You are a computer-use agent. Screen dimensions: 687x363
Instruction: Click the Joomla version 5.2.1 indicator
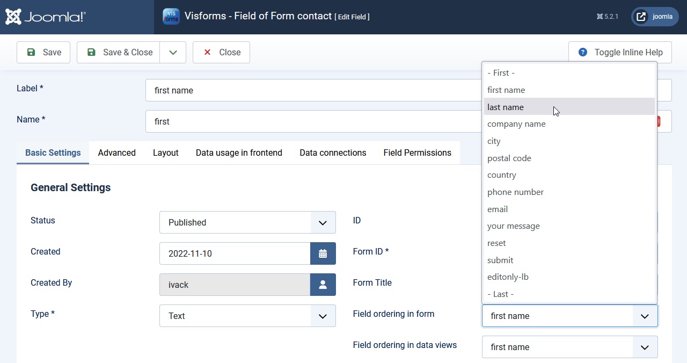pos(608,17)
